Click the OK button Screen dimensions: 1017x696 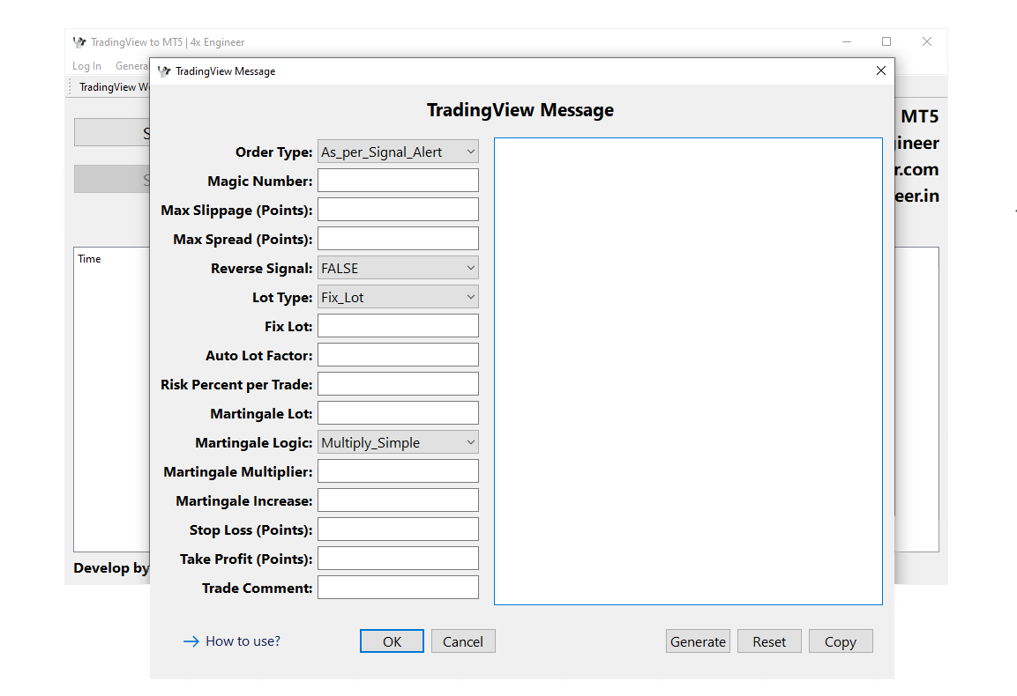click(x=392, y=641)
